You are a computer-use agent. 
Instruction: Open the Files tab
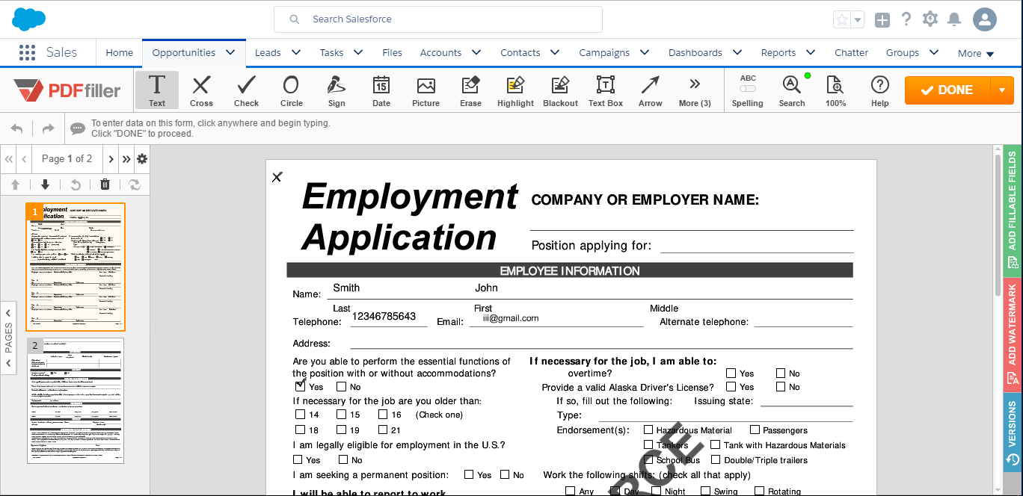tap(392, 52)
